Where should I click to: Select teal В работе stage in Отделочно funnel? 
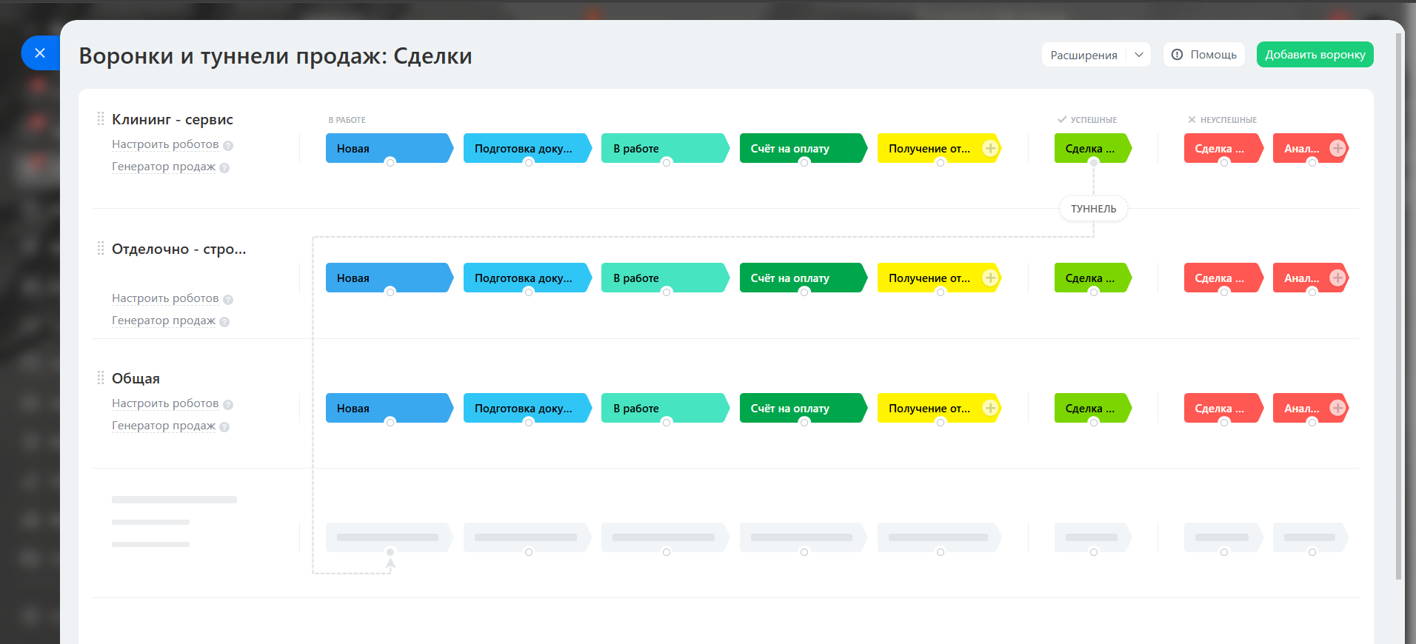tap(665, 278)
